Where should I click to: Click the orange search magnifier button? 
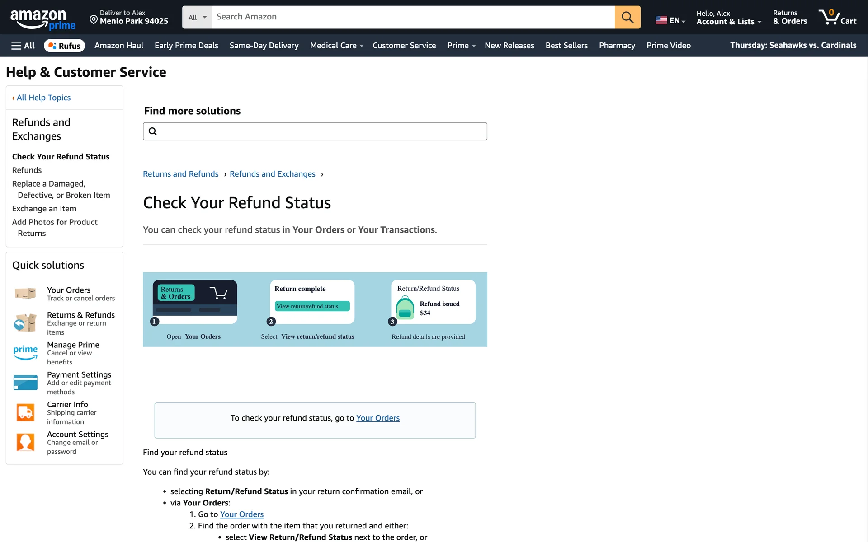click(627, 17)
